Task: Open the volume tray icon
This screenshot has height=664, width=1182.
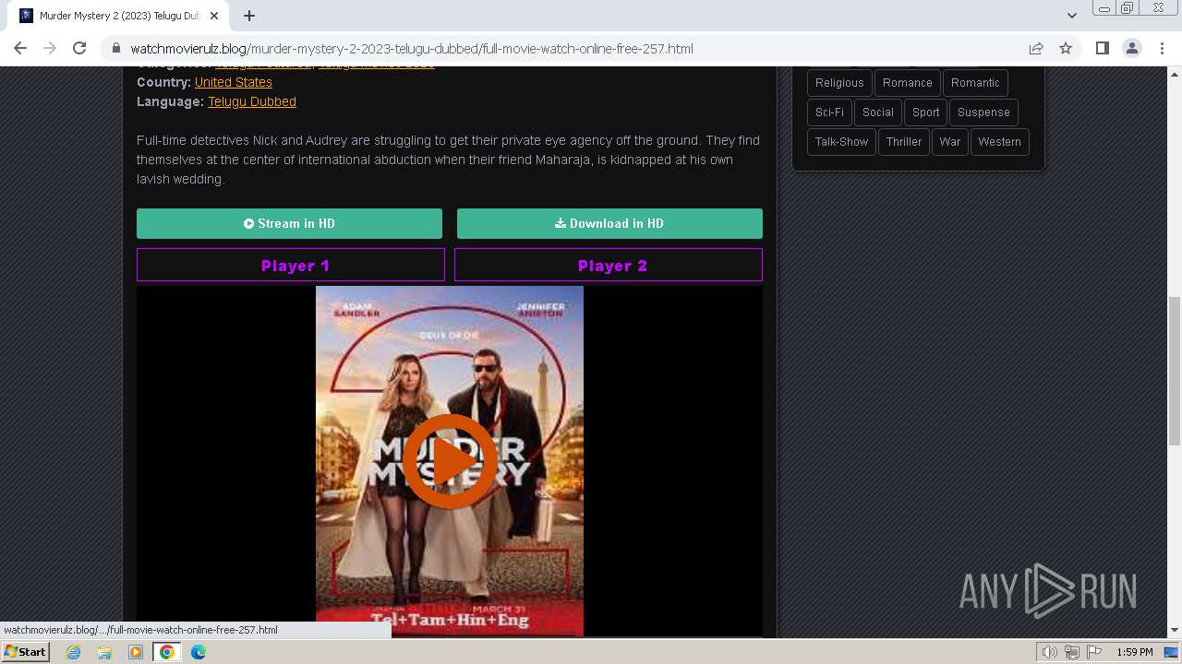Action: (1049, 652)
